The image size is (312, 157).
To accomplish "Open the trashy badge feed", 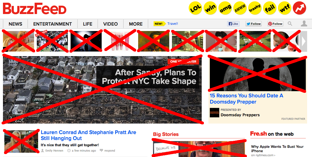I will tap(255, 8).
